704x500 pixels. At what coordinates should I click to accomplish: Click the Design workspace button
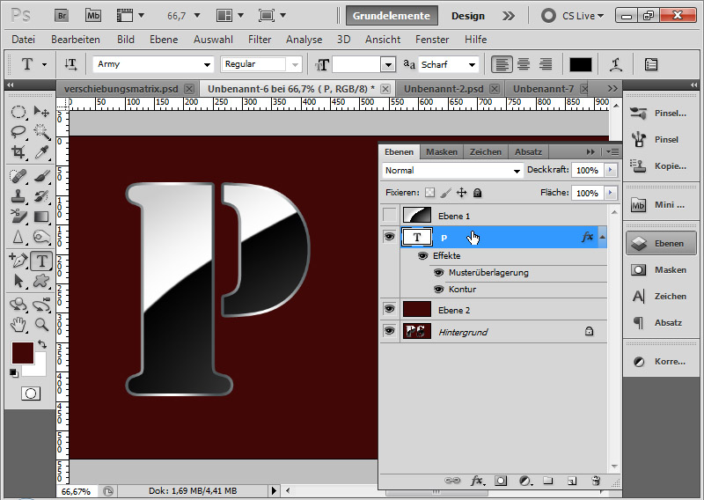point(468,16)
